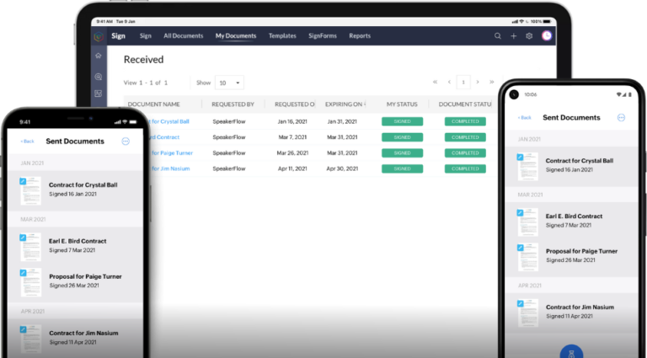Select the All Documents tab
The height and width of the screenshot is (358, 647).
[184, 36]
